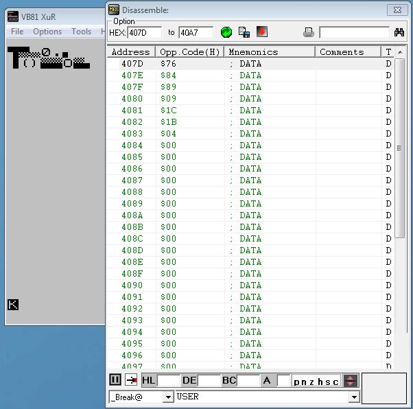This screenshot has width=413, height=409.
Task: Click the green refresh disassembly icon
Action: [226, 32]
